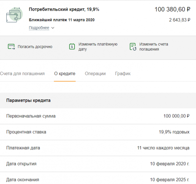The image size is (196, 184).
Task: Open the Подробнее details link
Action: pos(39,28)
